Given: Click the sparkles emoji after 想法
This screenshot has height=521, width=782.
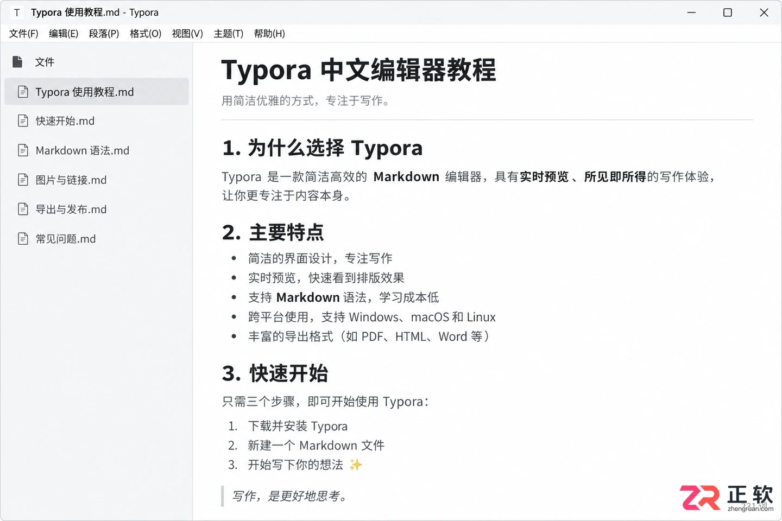Looking at the screenshot, I should [356, 465].
